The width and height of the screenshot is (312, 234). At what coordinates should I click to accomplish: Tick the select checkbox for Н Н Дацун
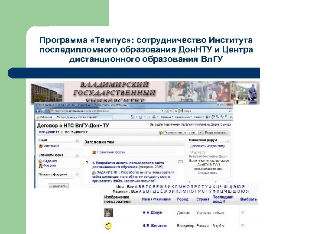coord(243,213)
